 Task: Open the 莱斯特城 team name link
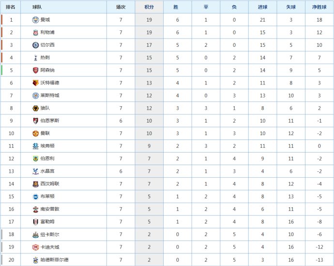[50, 96]
